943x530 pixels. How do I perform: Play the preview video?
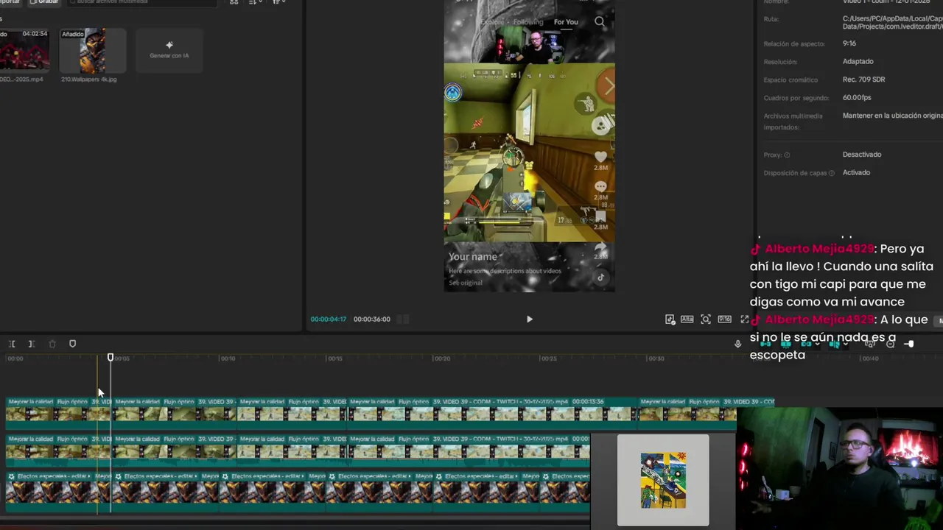coord(529,319)
